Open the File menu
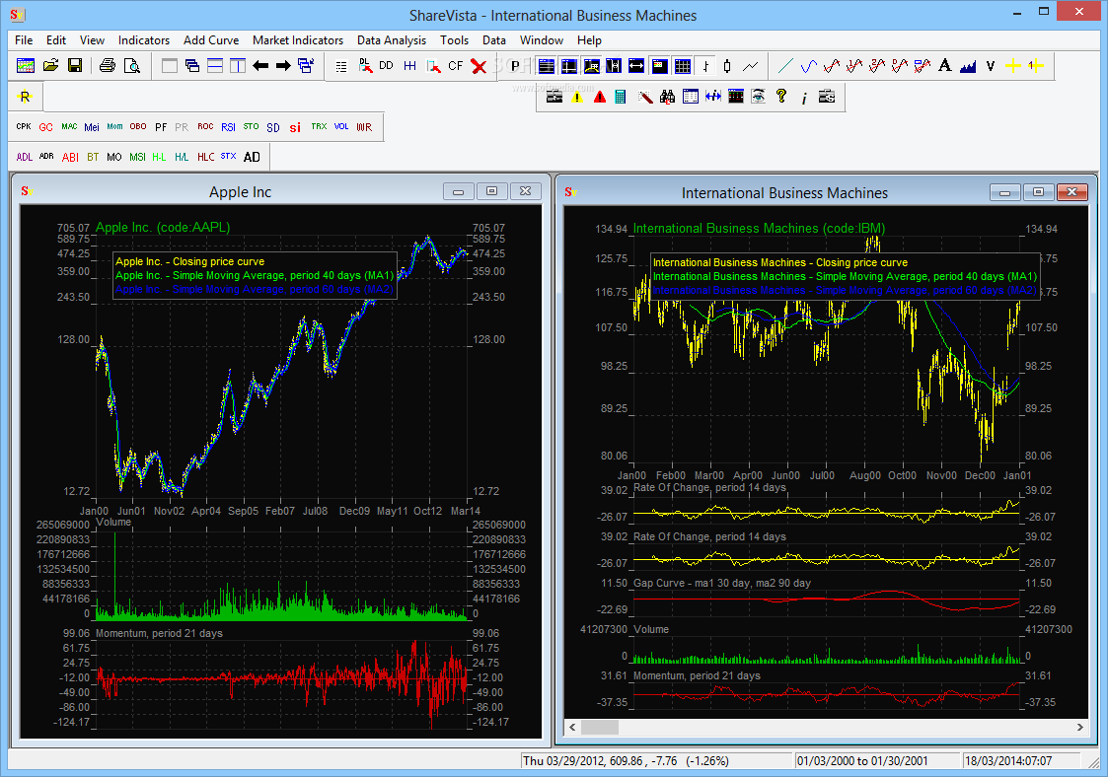1108x777 pixels. coord(24,40)
